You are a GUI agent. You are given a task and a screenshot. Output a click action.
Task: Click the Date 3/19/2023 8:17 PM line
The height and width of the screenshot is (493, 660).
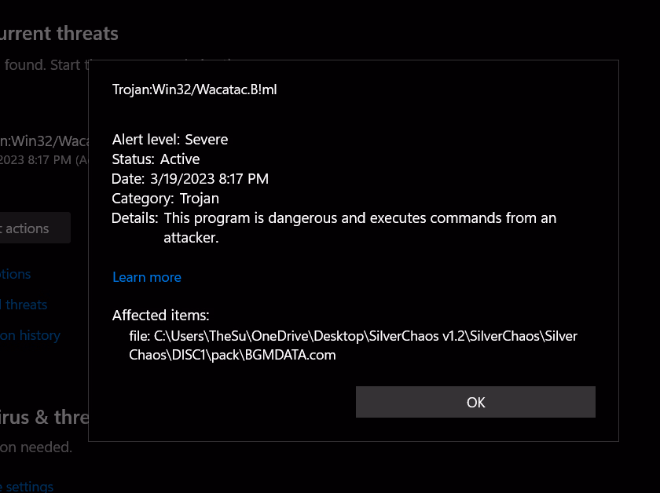click(x=191, y=179)
